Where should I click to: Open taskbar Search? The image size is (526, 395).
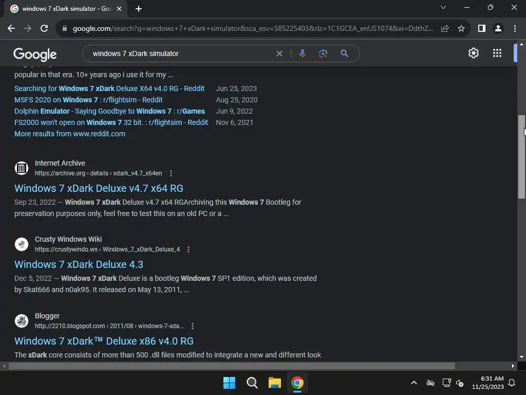coord(252,383)
